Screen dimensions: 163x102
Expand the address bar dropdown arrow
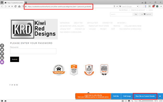(117, 7)
